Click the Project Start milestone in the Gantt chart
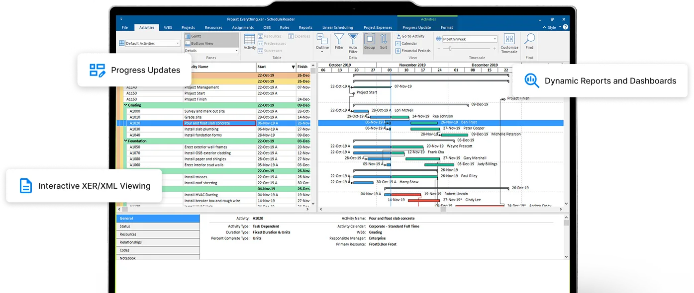Viewport: 694px width, 293px height. tap(353, 92)
